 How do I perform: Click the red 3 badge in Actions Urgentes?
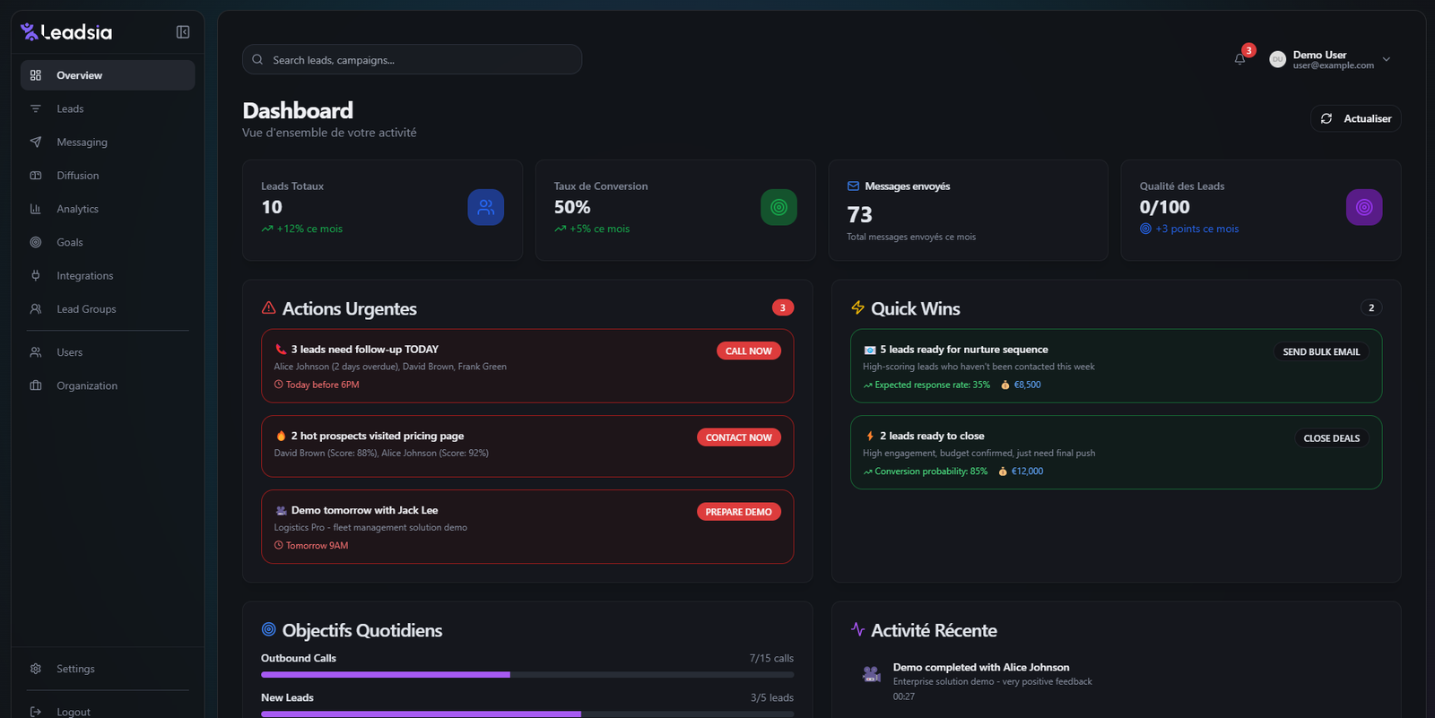[783, 307]
